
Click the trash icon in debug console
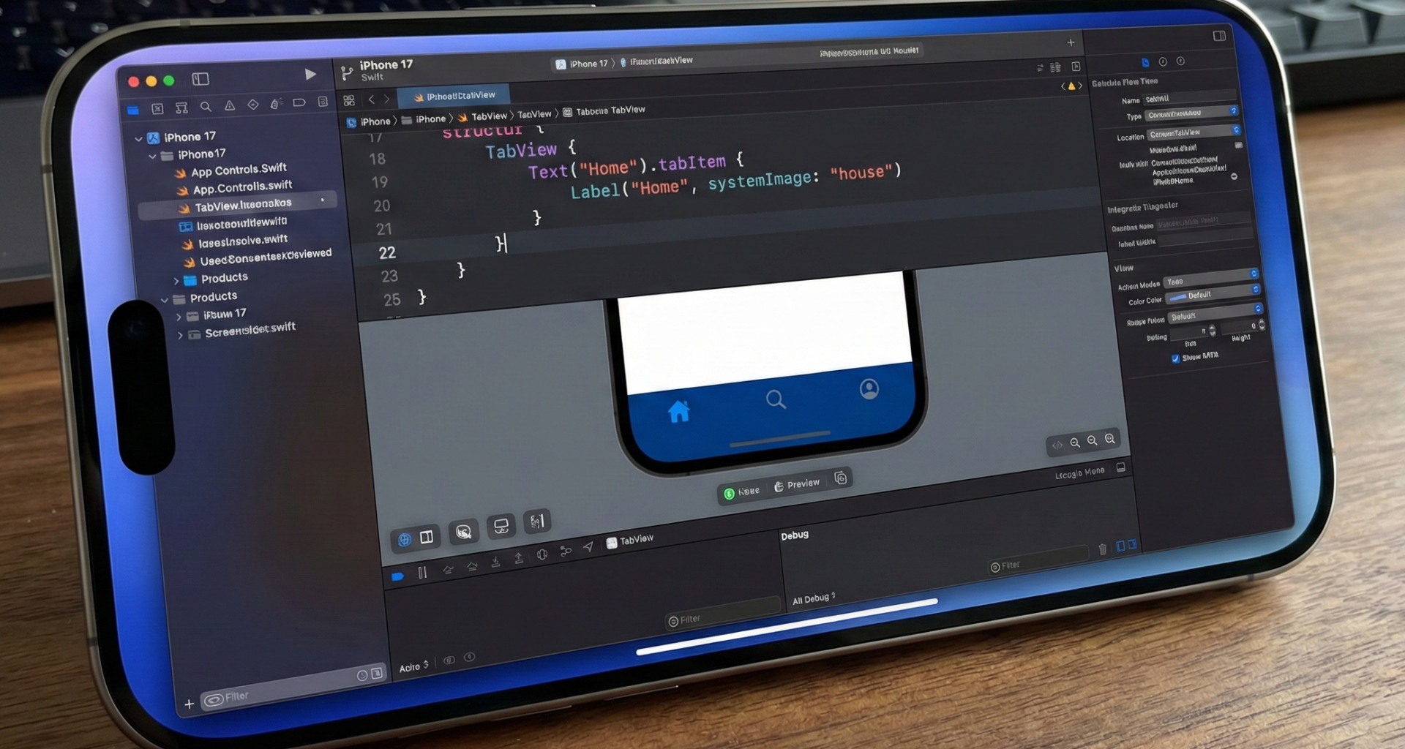click(1102, 549)
